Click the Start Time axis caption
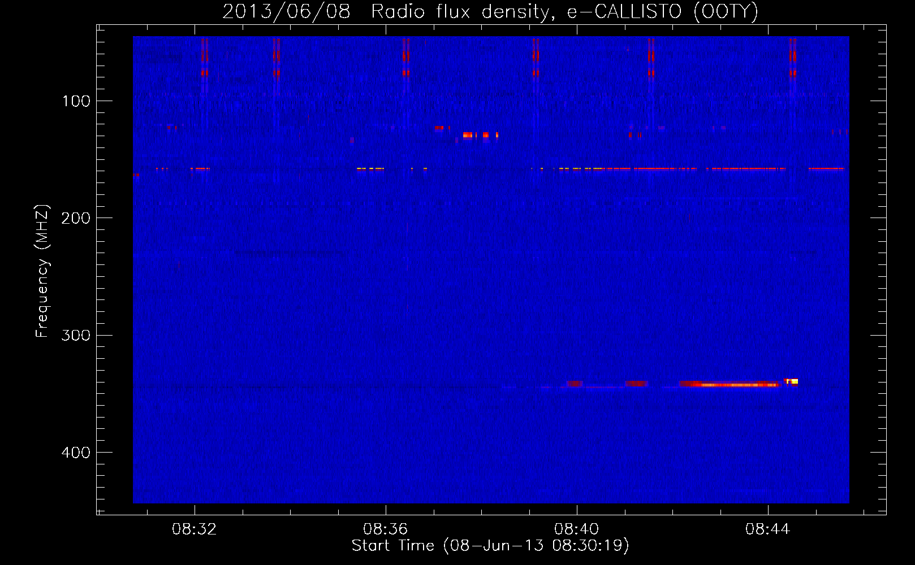915x565 pixels. (490, 546)
